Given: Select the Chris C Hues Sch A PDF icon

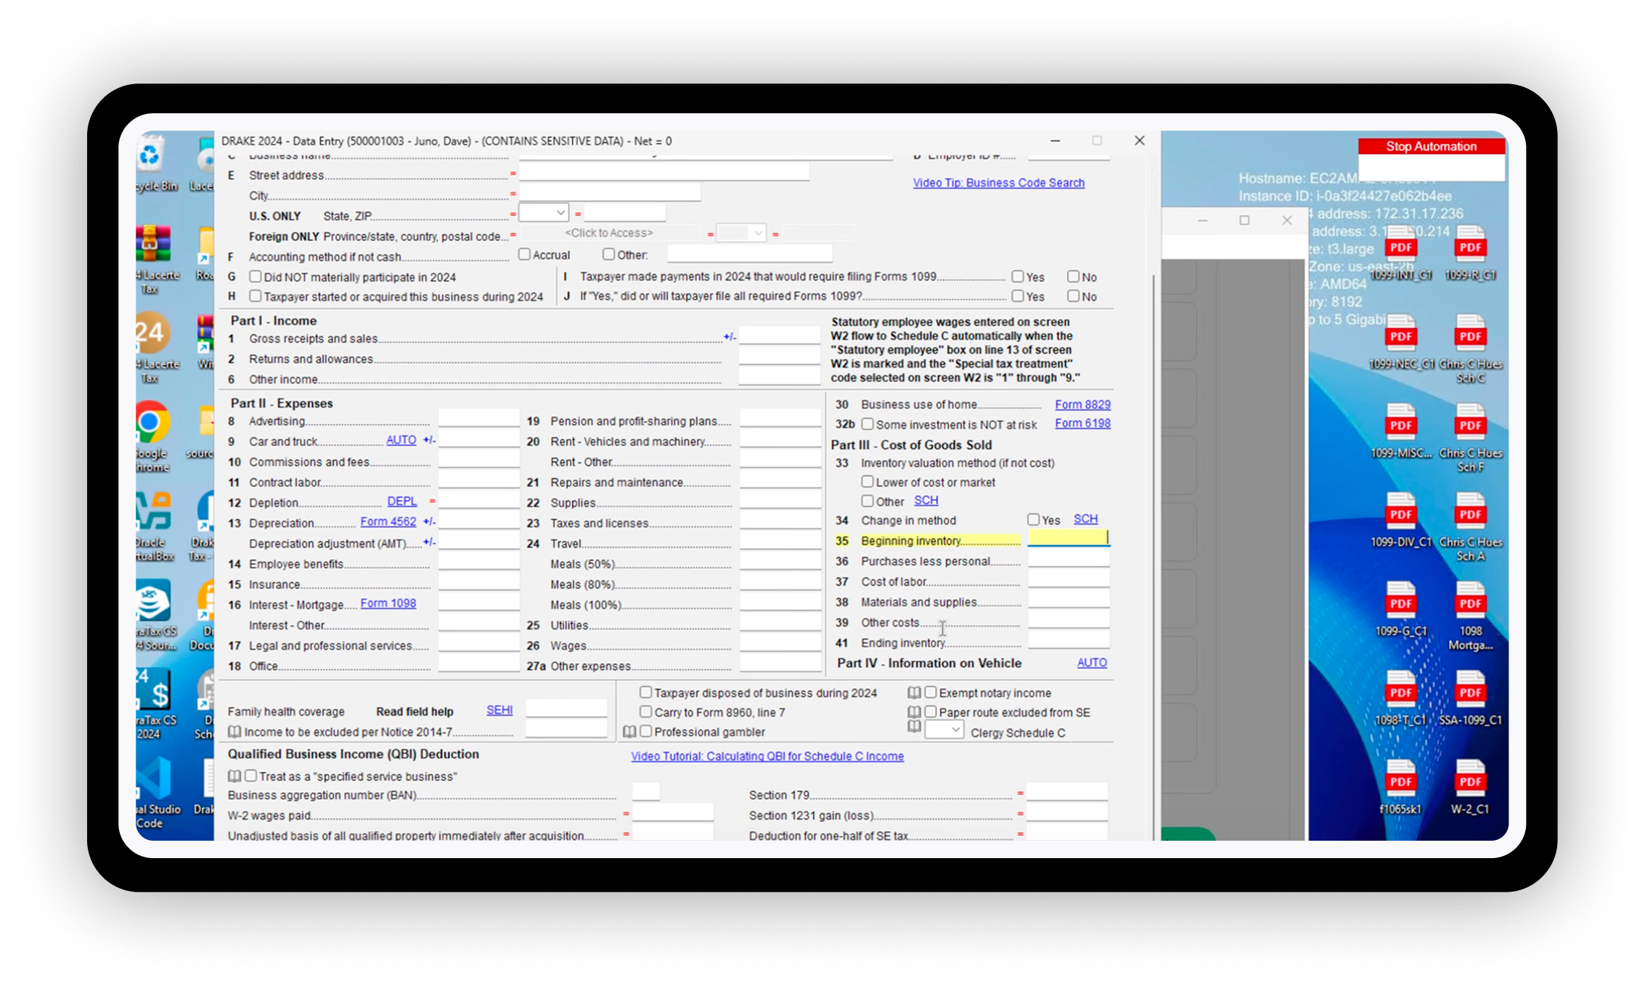Looking at the screenshot, I should pyautogui.click(x=1470, y=527).
